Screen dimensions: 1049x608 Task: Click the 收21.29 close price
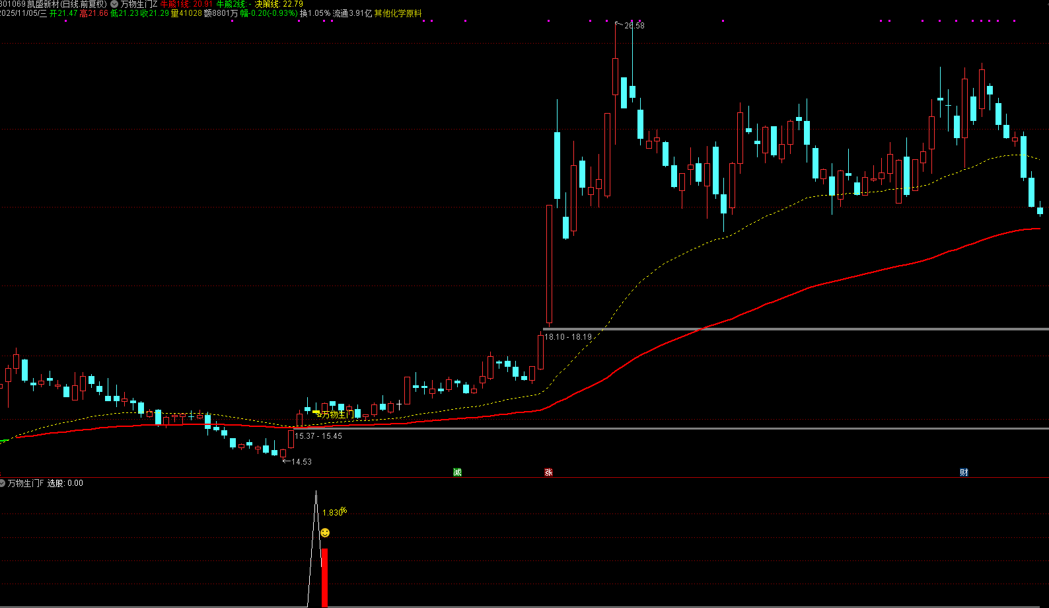155,13
